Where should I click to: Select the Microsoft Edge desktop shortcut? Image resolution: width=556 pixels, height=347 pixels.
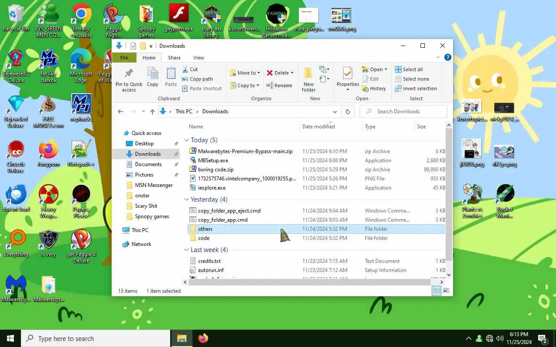click(81, 65)
